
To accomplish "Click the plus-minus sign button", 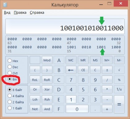I will (x=107, y=70).
